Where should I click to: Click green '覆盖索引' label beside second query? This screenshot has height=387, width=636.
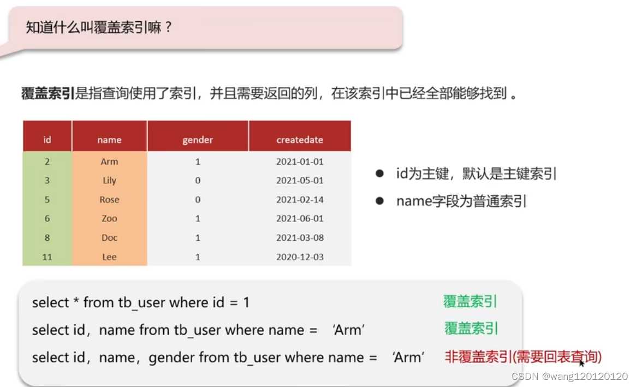(471, 329)
